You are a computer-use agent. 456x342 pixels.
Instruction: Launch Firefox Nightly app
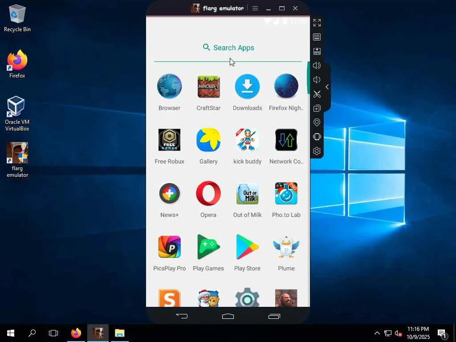pos(286,87)
